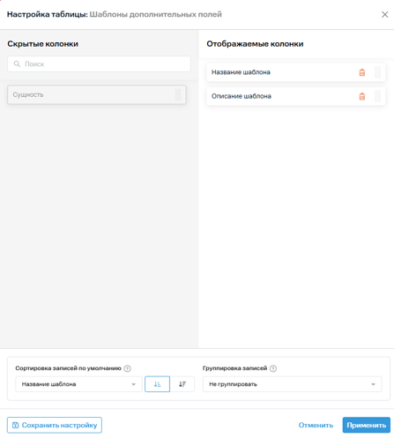Set descending sort order
The image size is (394, 438).
(182, 384)
